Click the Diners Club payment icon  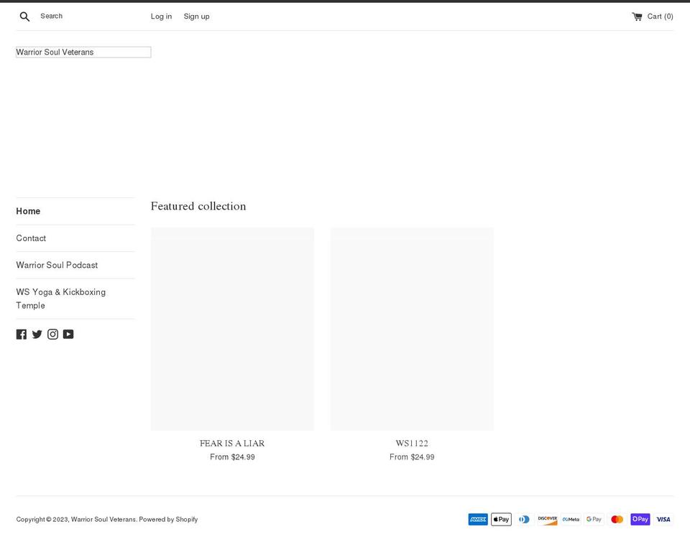click(524, 519)
